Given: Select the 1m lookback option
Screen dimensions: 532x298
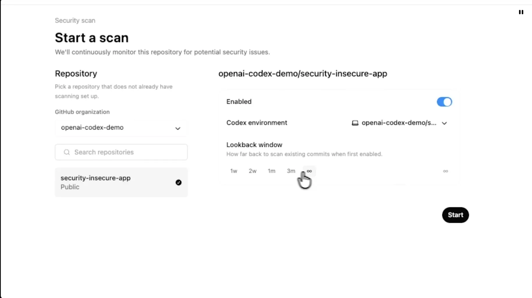Looking at the screenshot, I should [271, 171].
